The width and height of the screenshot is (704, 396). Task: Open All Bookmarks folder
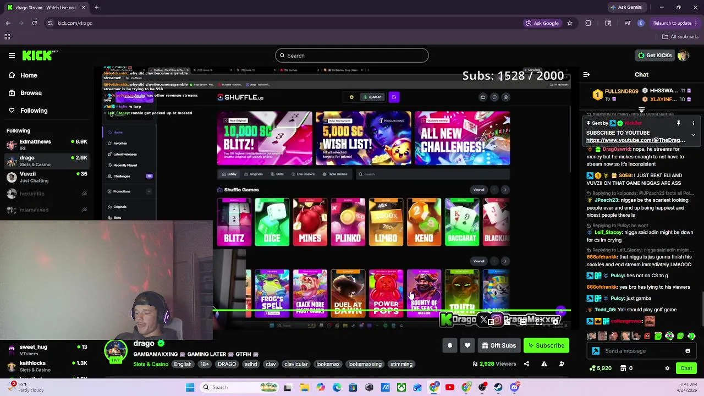680,37
